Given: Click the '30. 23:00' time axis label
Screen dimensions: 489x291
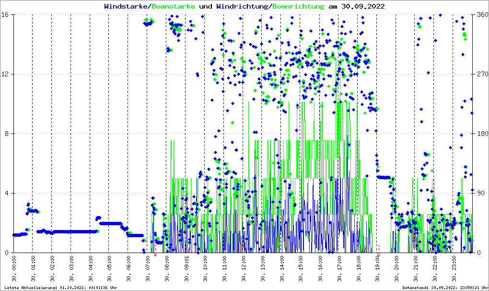Looking at the screenshot, I should (x=454, y=269).
